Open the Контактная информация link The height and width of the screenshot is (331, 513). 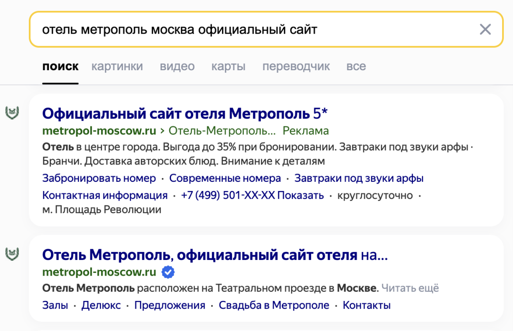click(105, 195)
